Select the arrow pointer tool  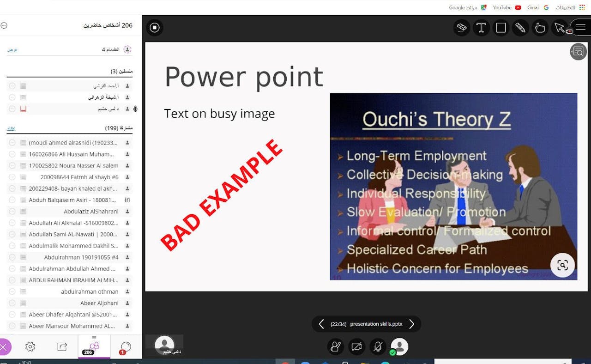point(560,28)
